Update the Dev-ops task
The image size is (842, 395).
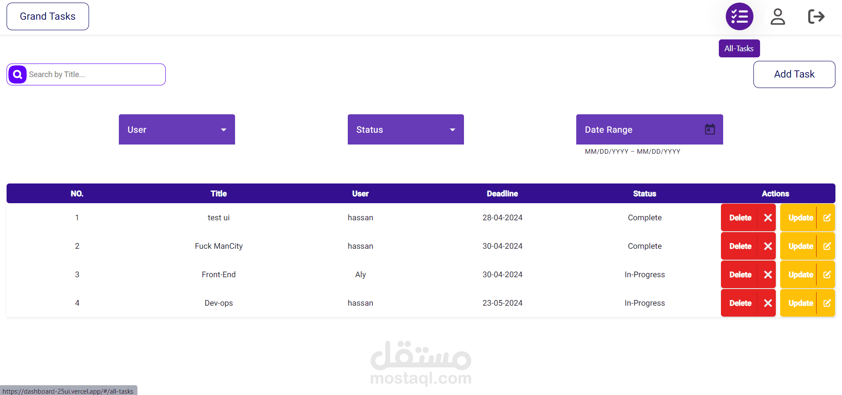807,303
